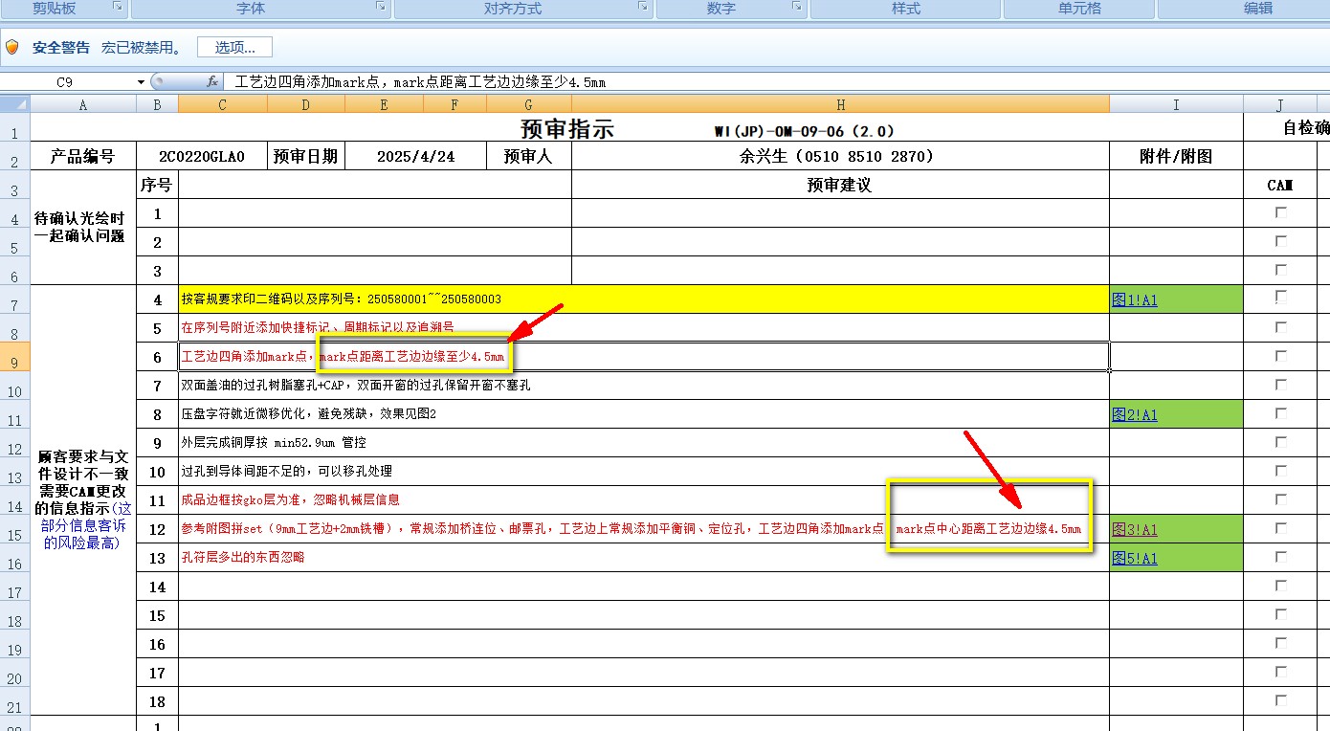Select the cell 压盘字符就近微移优化

click(644, 414)
